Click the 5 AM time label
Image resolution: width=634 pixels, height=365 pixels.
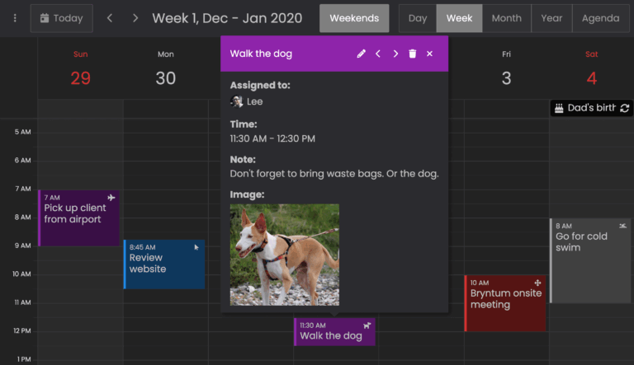[22, 132]
